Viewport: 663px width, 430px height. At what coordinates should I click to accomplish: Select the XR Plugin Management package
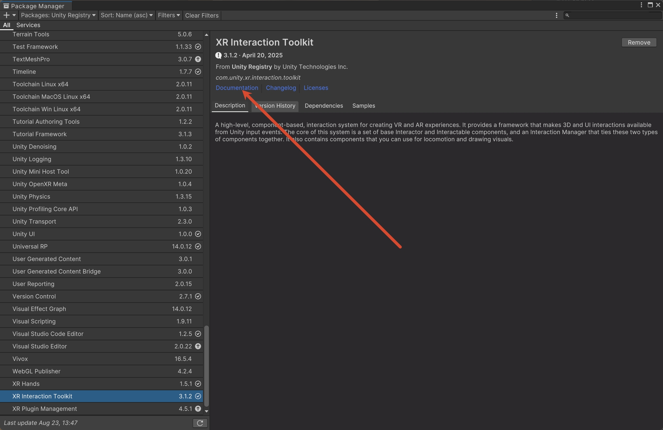pos(101,409)
